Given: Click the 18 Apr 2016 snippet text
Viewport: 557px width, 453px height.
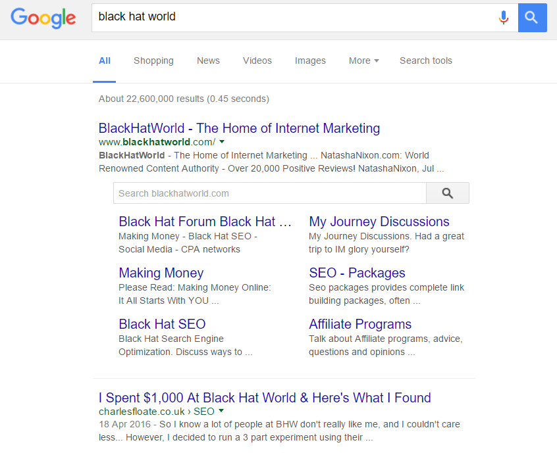Looking at the screenshot, I should pos(279,431).
